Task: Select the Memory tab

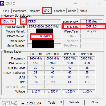Action: [x=35, y=11]
